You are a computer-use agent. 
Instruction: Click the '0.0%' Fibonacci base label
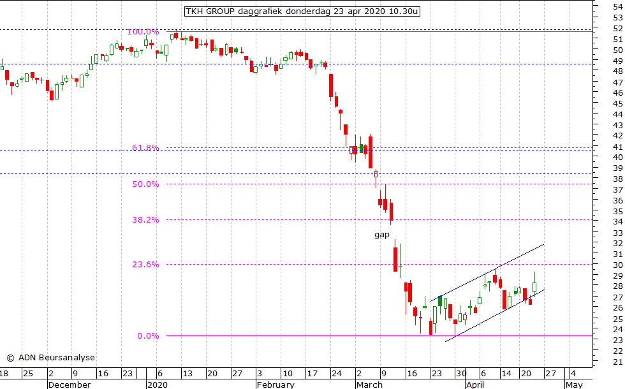pos(148,336)
